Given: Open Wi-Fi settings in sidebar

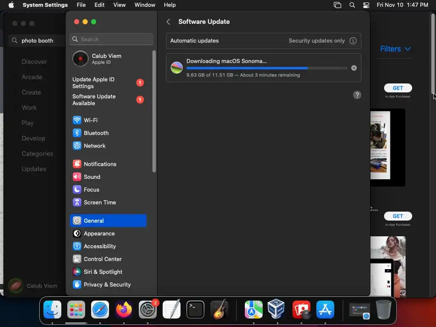Looking at the screenshot, I should click(x=108, y=120).
